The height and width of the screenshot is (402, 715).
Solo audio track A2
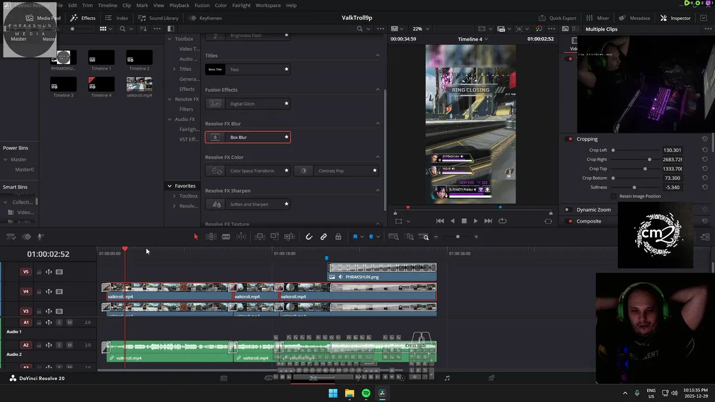click(59, 345)
